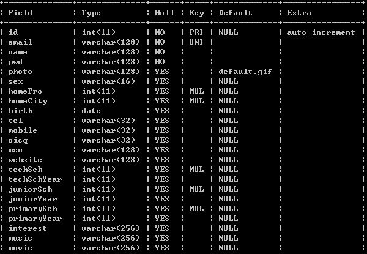Click the Default column header
The image size is (367, 254).
(235, 13)
